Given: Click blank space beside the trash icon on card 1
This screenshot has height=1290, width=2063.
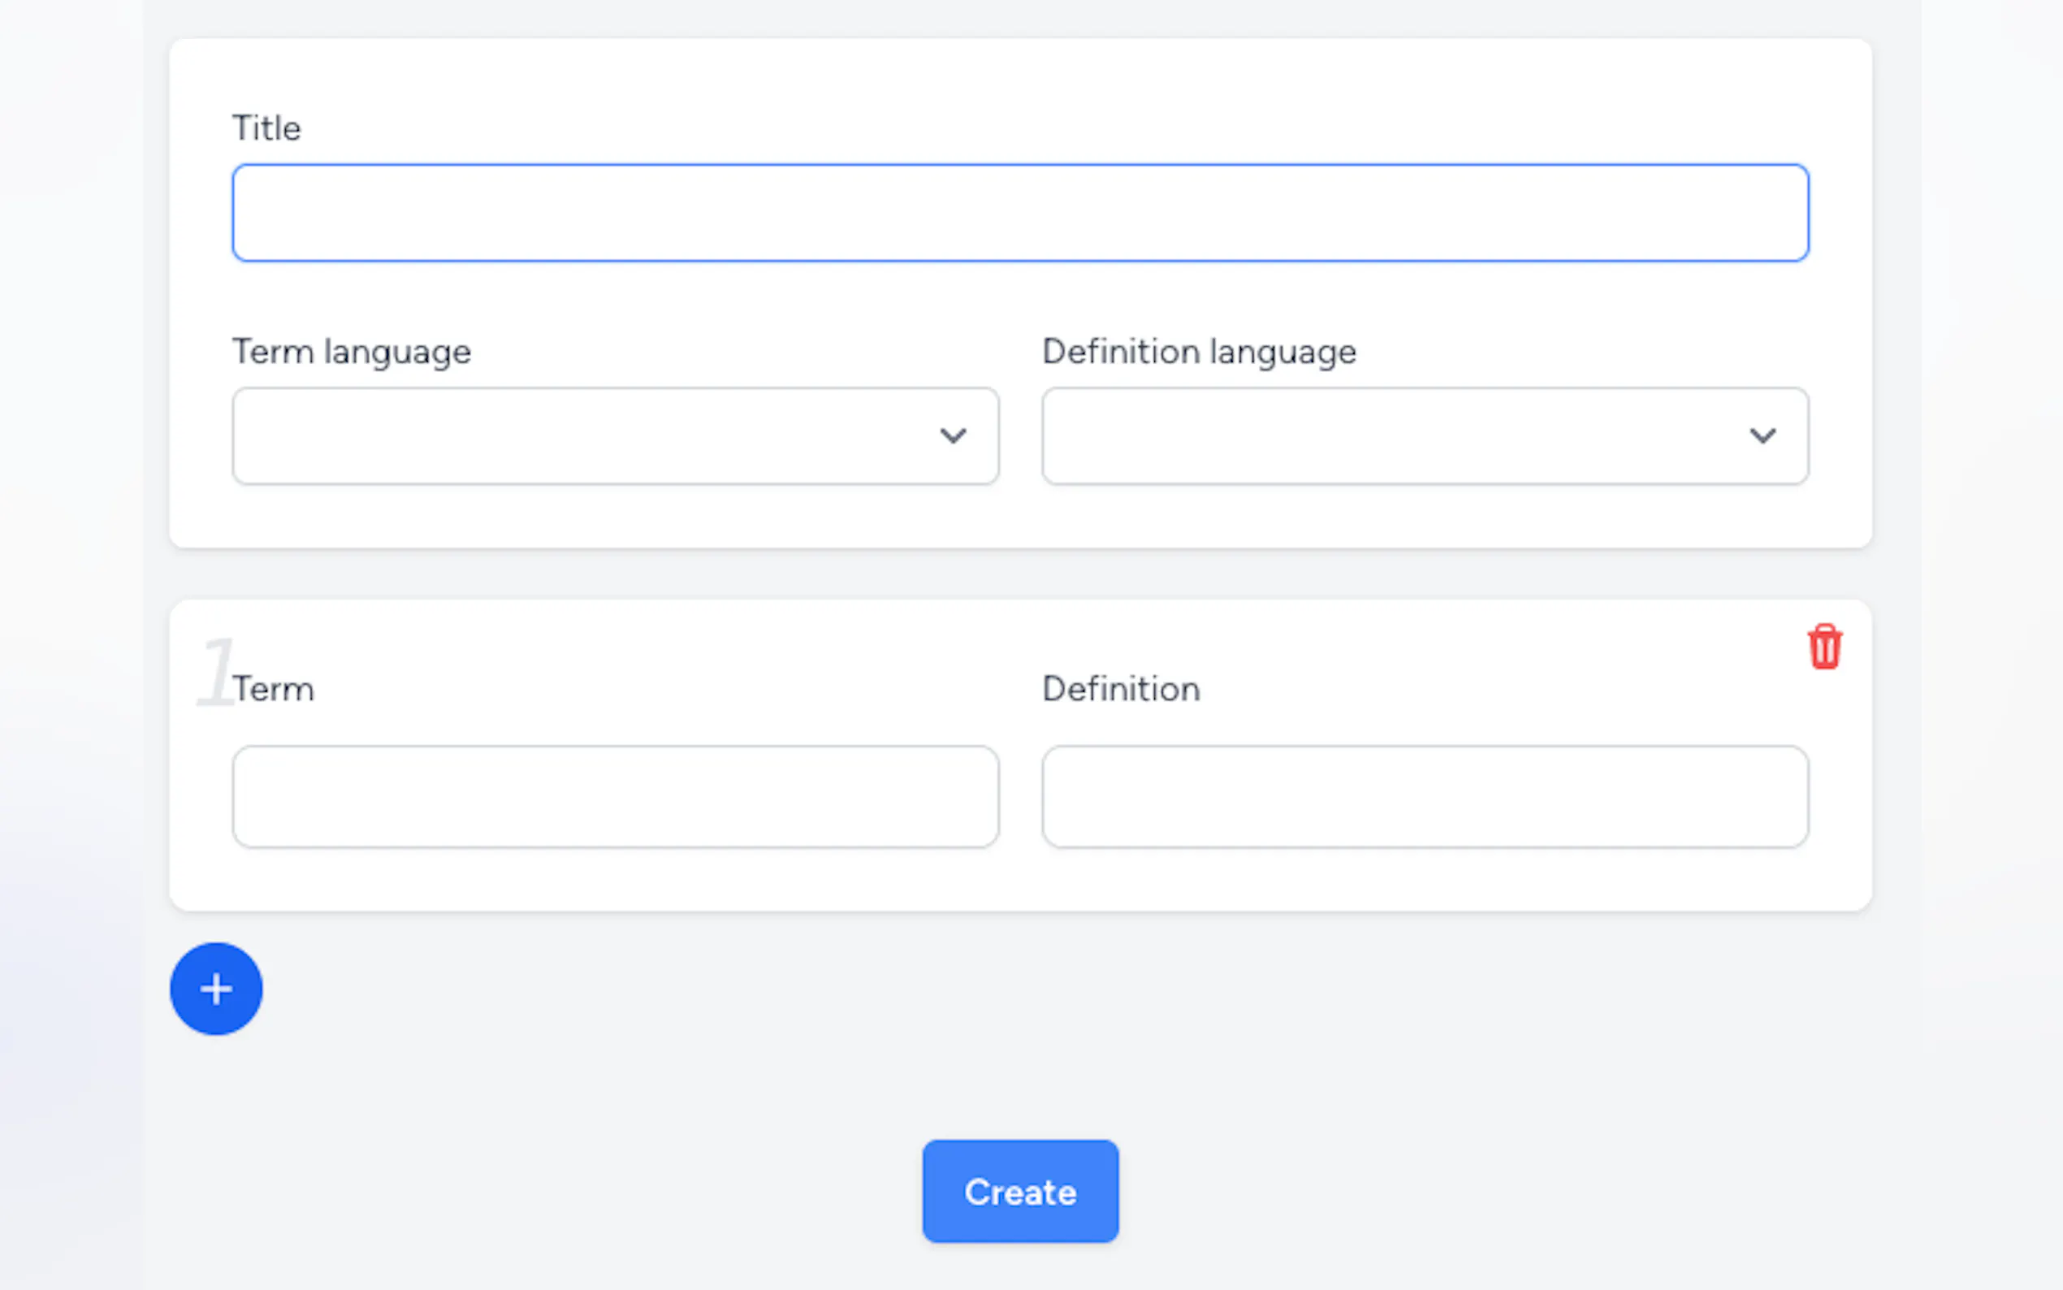Looking at the screenshot, I should click(x=1620, y=647).
